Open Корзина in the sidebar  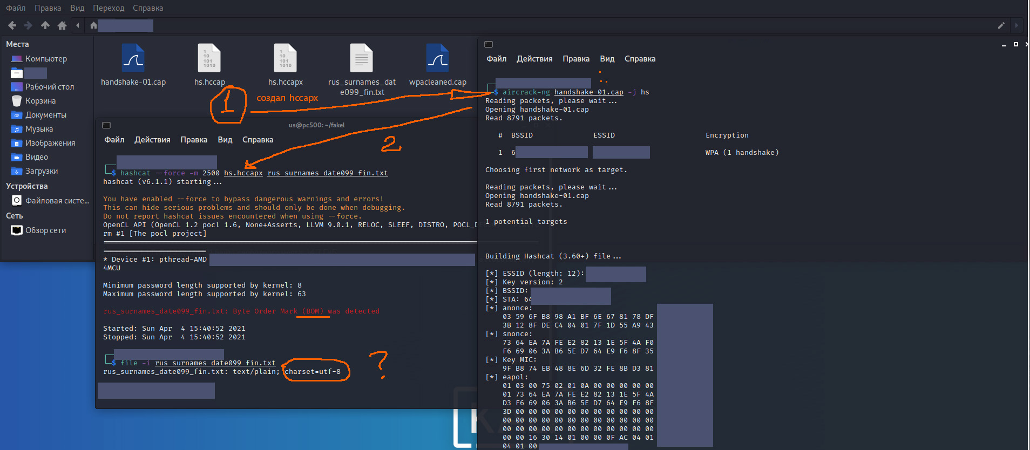40,101
